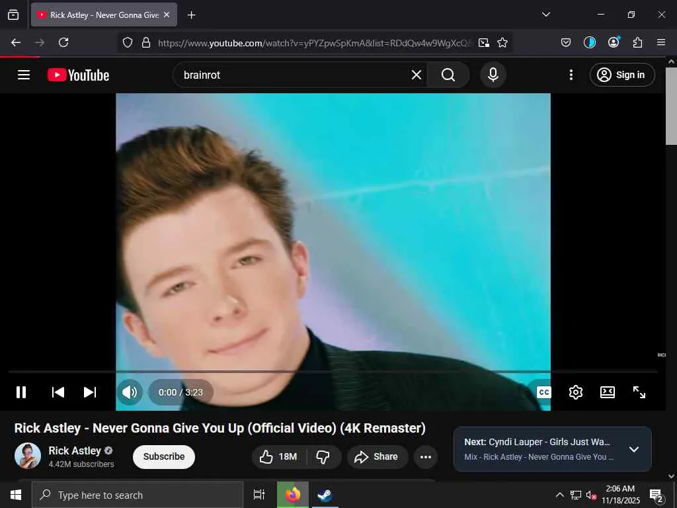Open the YouTube hamburger guide menu
Viewport: 677px width, 508px height.
tap(24, 75)
